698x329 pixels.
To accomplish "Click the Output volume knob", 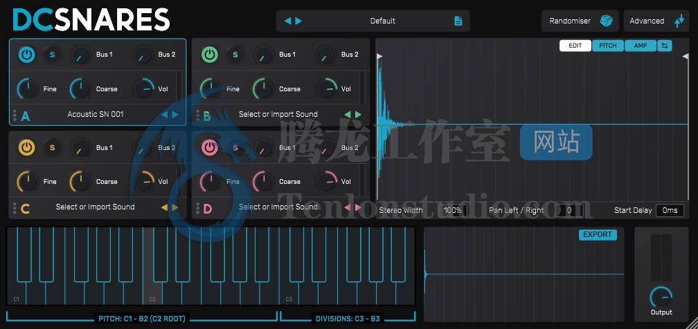I will [x=661, y=297].
